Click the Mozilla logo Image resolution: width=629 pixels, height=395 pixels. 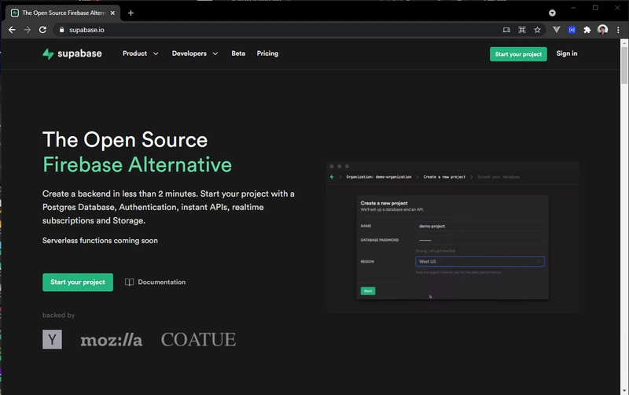point(111,340)
